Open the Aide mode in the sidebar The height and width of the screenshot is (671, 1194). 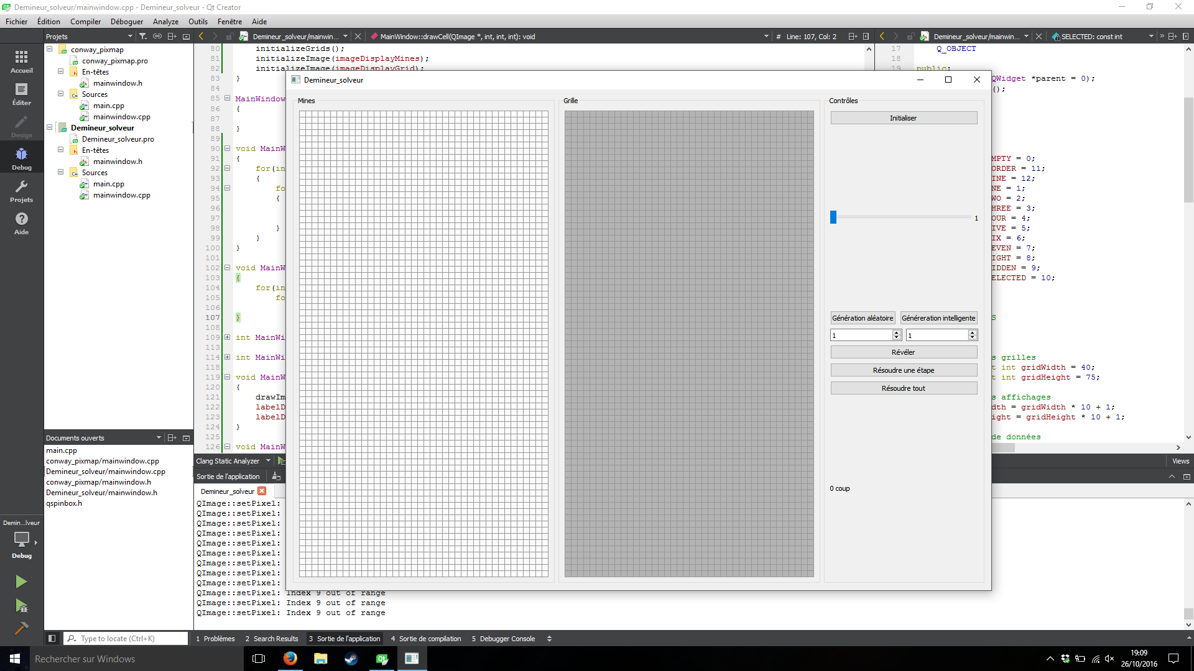pyautogui.click(x=21, y=222)
